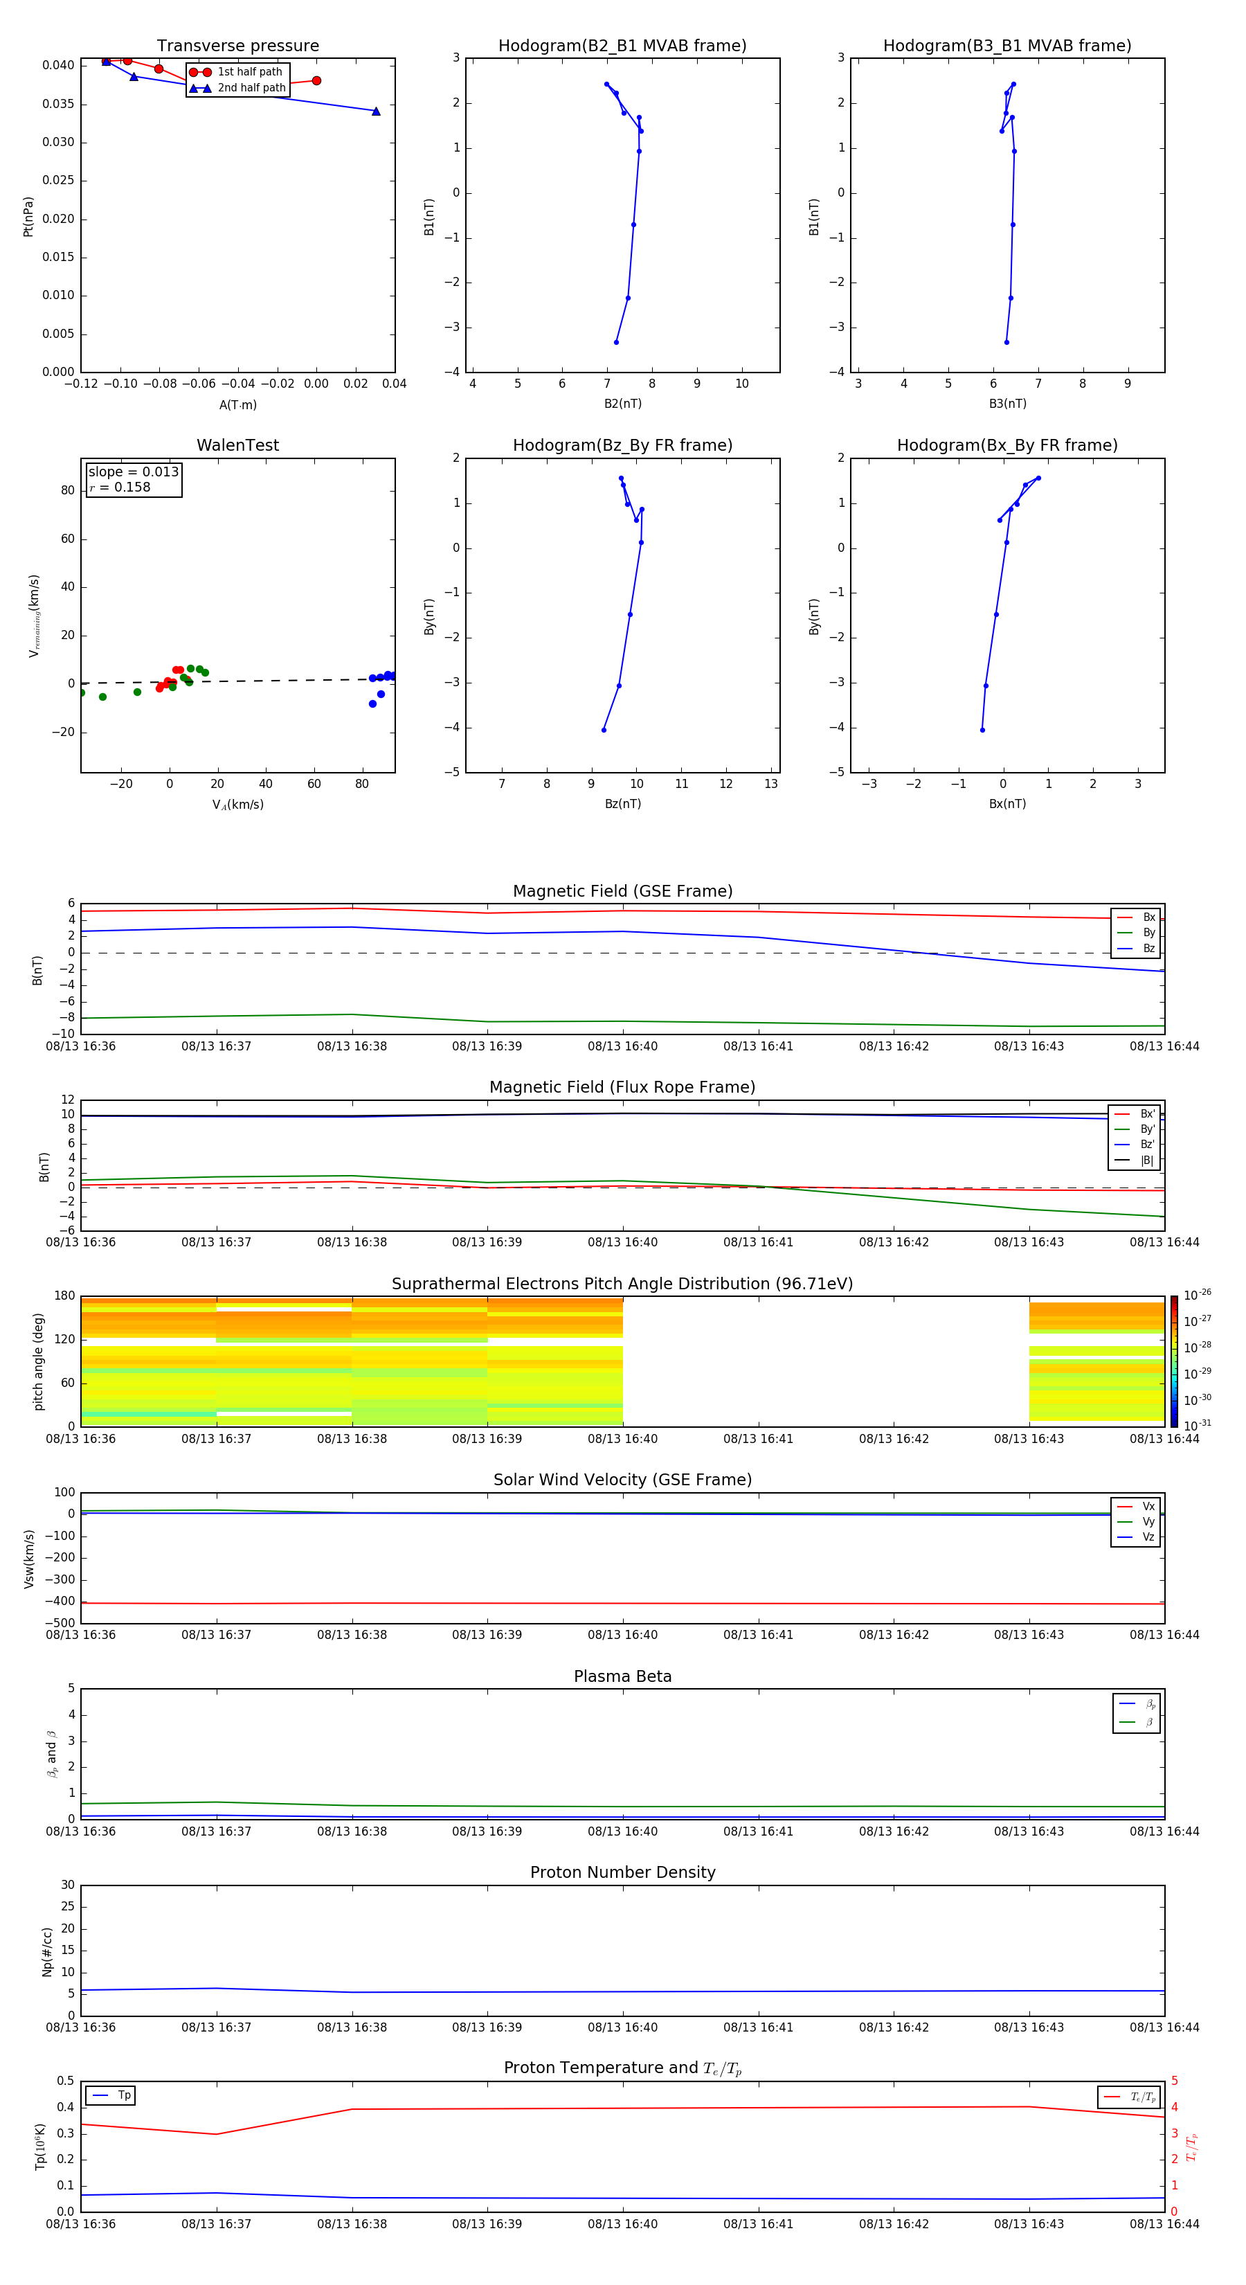The height and width of the screenshot is (2285, 1246).
Task: Select the |B| legend entry in flux rope panel
Action: pos(1135,1161)
